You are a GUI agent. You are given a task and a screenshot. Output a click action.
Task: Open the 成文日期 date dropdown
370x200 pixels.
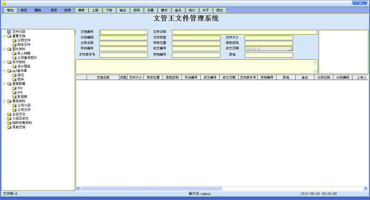[290, 49]
